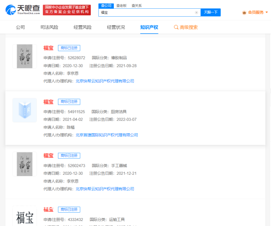271x226 pixels.
Task: Select the 查关系 search tab
Action: tap(136, 6)
